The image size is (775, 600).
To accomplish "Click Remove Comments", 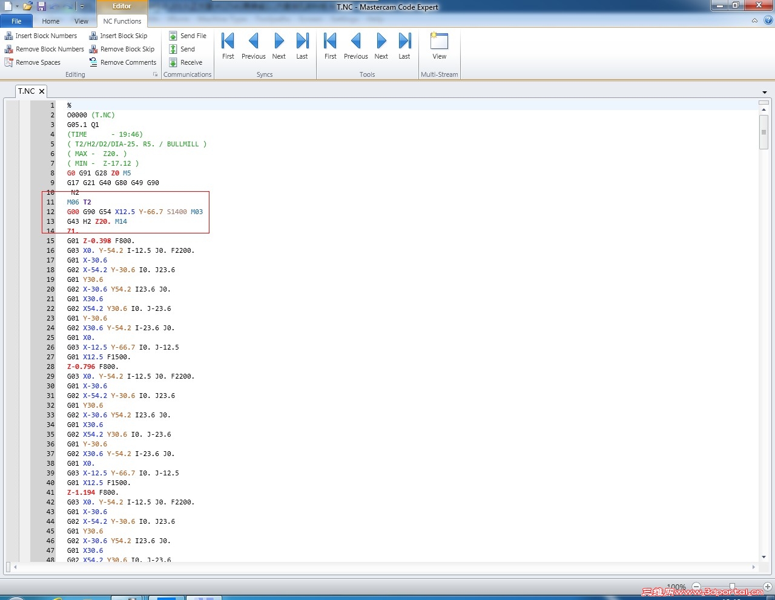I will 123,62.
